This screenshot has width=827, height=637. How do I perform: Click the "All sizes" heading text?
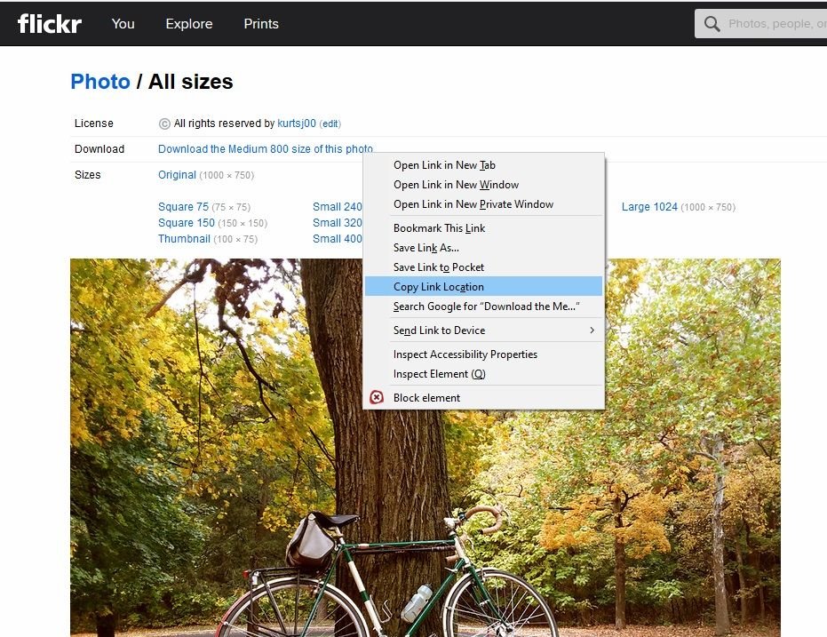[190, 82]
